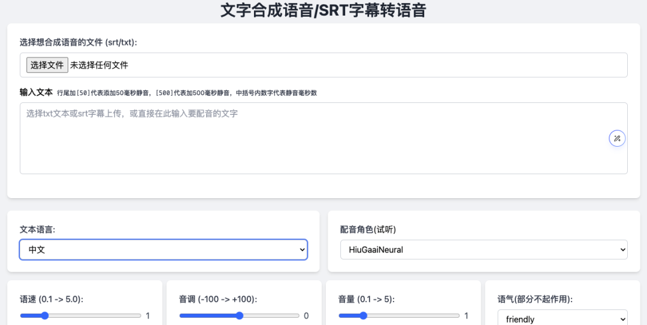Open the 配音角色 dropdown showing HiuGaaiNeural
Viewport: 647px width, 325px height.
pos(483,250)
